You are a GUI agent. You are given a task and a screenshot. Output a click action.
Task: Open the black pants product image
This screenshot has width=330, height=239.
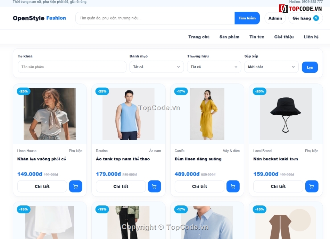pyautogui.click(x=129, y=222)
